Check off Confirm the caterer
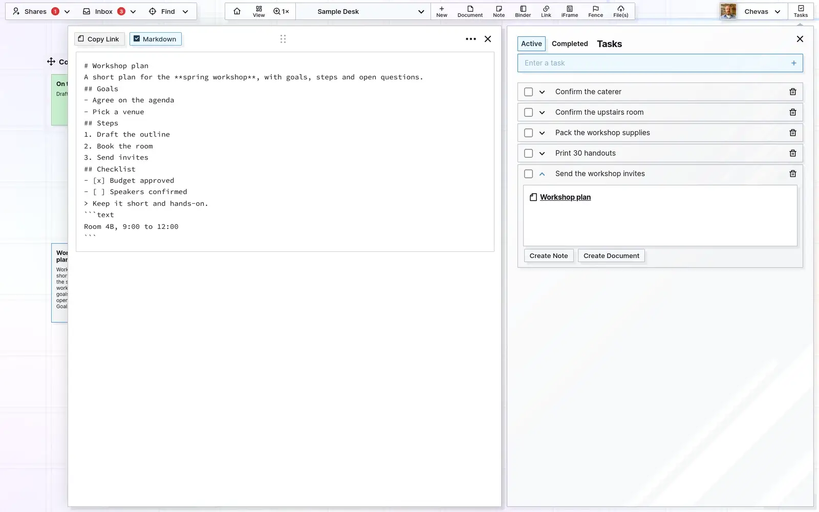This screenshot has width=819, height=512. tap(529, 92)
